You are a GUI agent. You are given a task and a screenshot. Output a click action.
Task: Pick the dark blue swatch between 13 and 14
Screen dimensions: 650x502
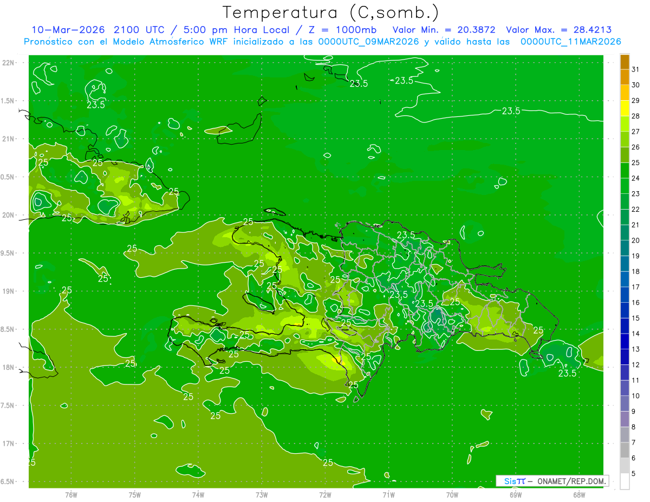point(625,342)
